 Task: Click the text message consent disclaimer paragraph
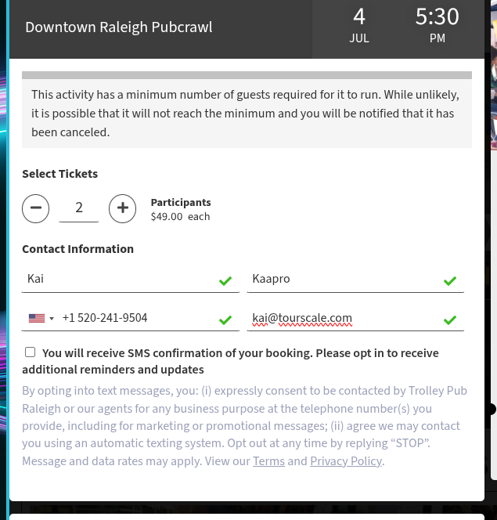[244, 426]
